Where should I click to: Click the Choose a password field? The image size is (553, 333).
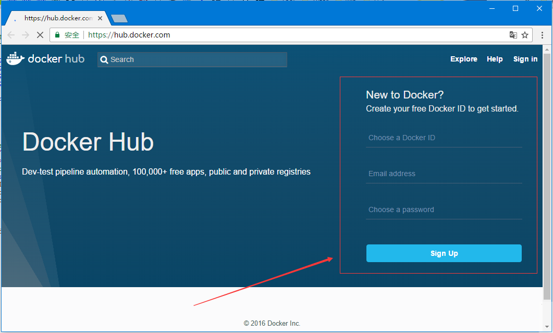click(444, 210)
